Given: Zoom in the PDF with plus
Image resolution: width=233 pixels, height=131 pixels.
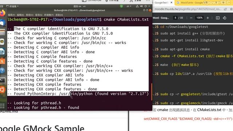Looking at the screenshot, I should coord(208,18).
